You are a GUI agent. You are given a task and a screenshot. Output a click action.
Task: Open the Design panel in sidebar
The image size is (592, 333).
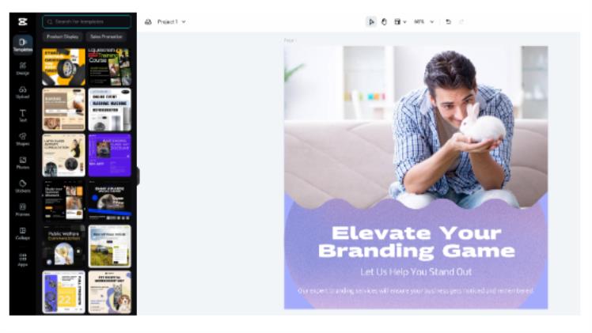[23, 68]
